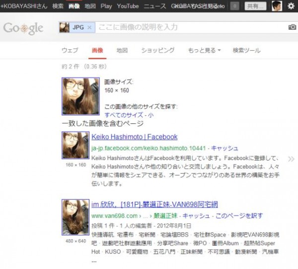Open Play in the top bar
Viewport: 298px width, 269px height.
click(x=106, y=6)
